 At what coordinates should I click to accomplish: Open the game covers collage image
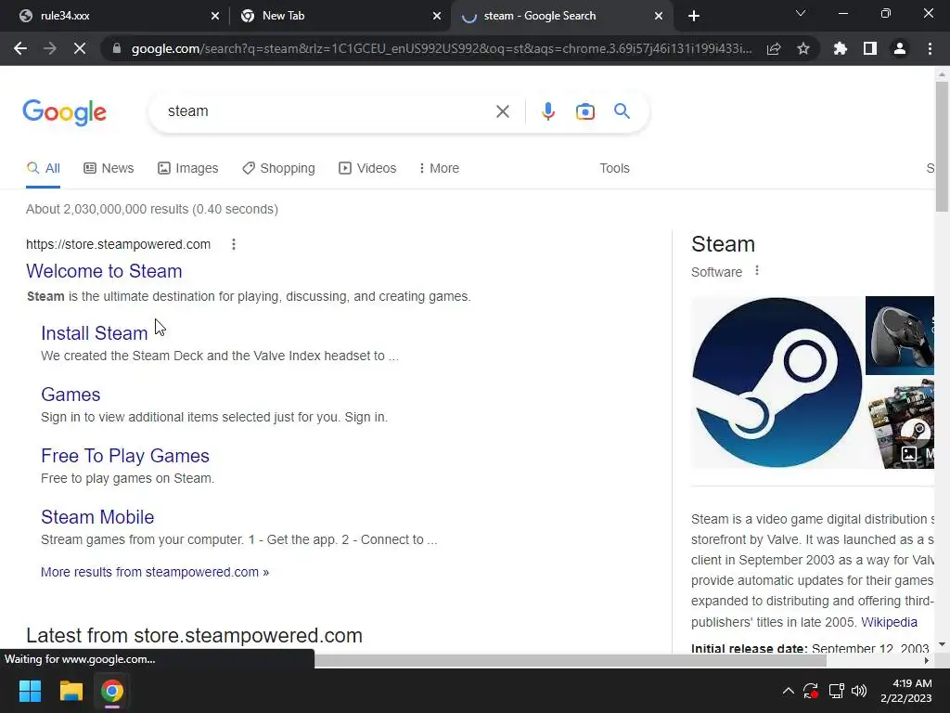[x=900, y=423]
